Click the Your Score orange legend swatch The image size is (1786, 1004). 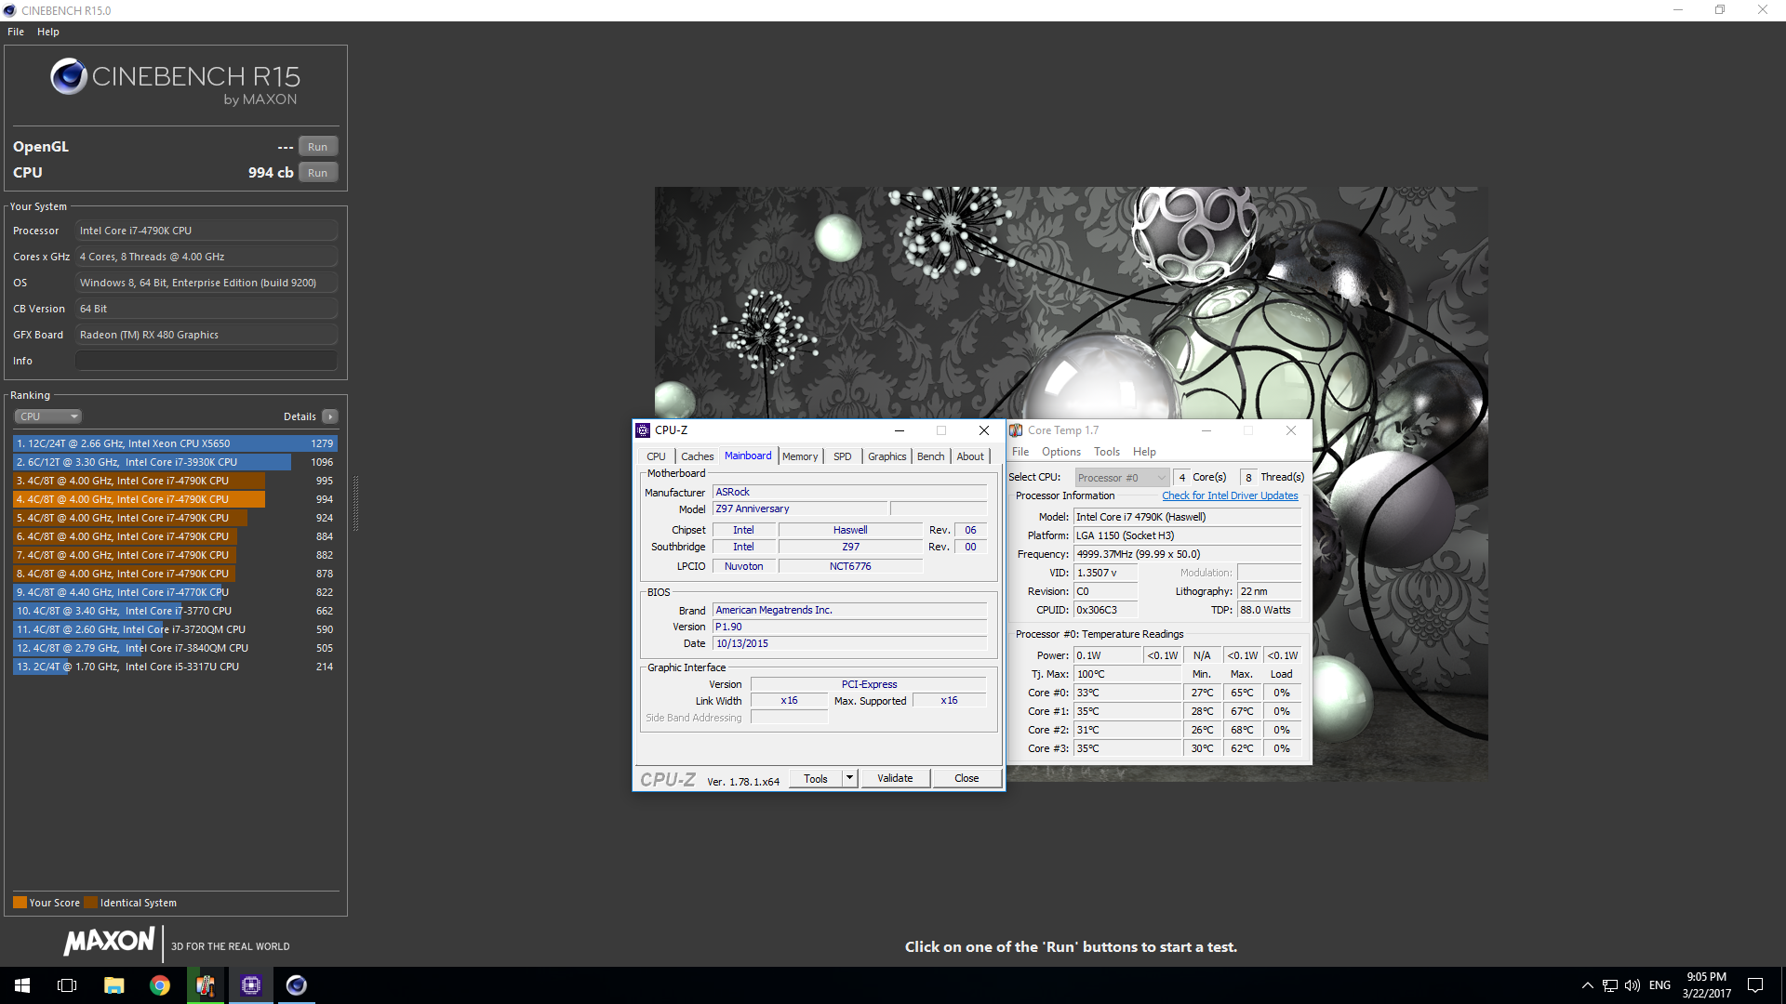pyautogui.click(x=20, y=903)
